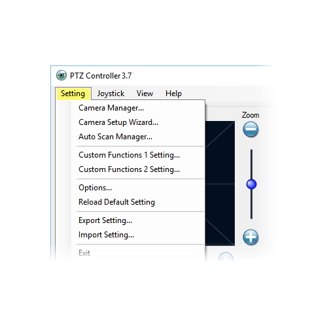This screenshot has width=327, height=327.
Task: Open the View menu
Action: coord(145,94)
